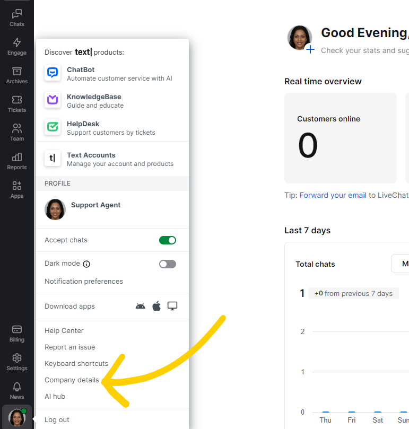Viewport: 409px width, 429px height.
Task: Click the Fri label on chart axis
Action: [x=352, y=420]
